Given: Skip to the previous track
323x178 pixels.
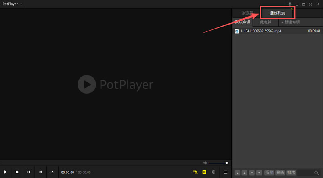Looking at the screenshot, I should [x=29, y=172].
